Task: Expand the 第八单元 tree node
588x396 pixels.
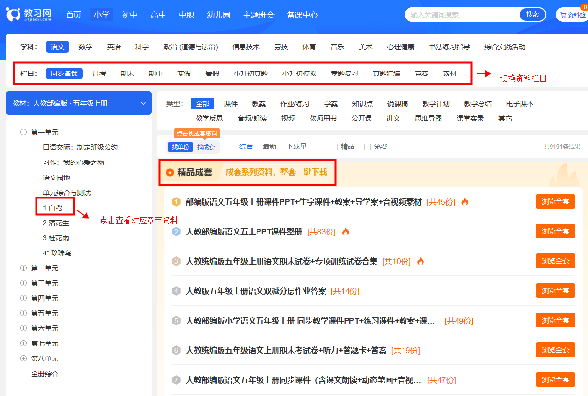Action: [x=23, y=359]
